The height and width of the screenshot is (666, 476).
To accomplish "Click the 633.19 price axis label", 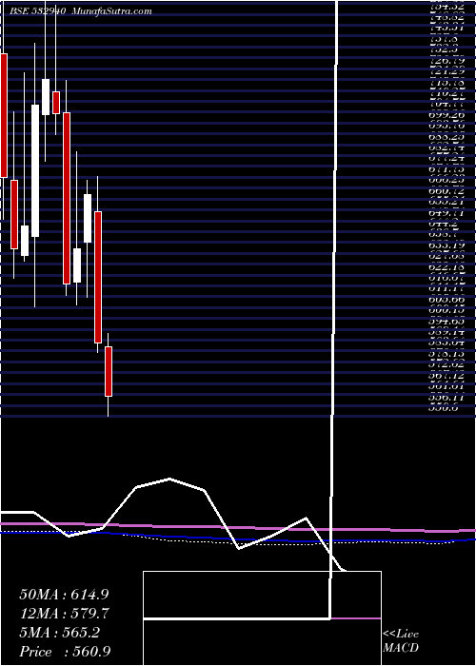I will 447,245.
